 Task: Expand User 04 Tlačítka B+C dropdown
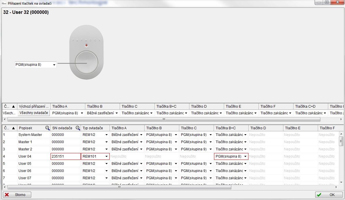(246, 156)
